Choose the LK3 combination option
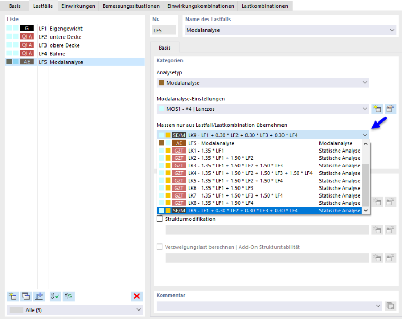 (x=260, y=166)
